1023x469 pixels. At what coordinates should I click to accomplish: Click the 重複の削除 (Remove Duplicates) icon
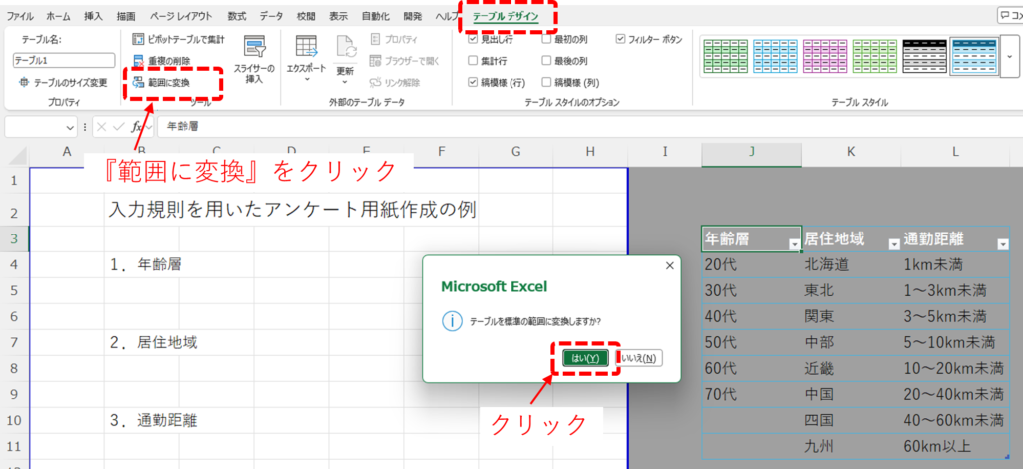(139, 61)
